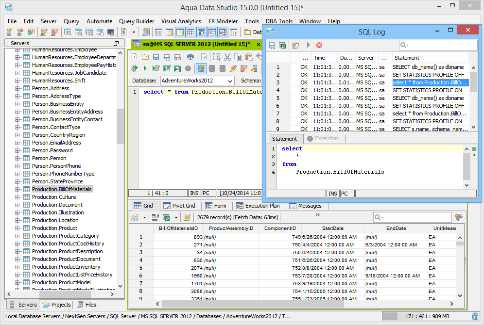Click the register server icon in main toolbar
Image resolution: width=484 pixels, height=325 pixels.
[x=9, y=32]
